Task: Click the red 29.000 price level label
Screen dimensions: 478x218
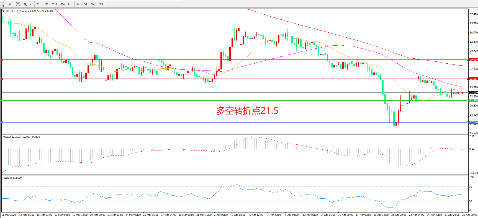Action: (x=473, y=60)
